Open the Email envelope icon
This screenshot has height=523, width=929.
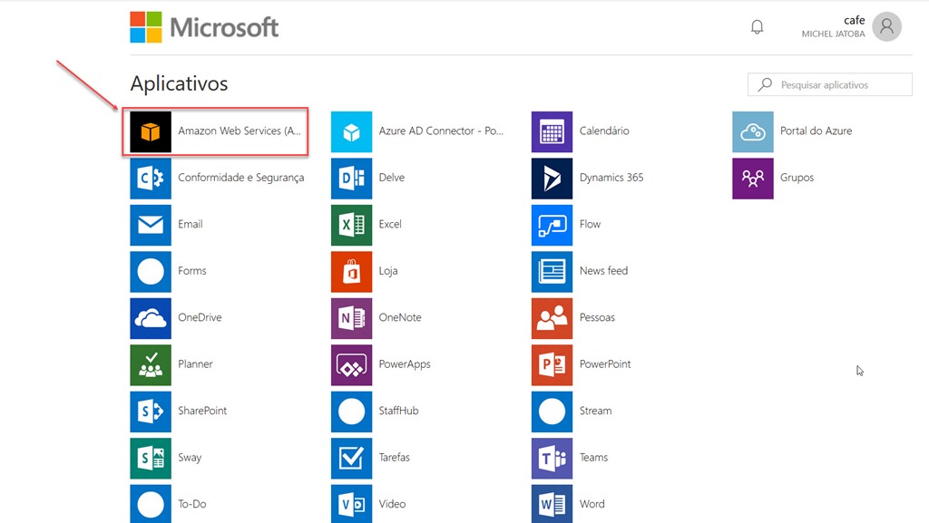pyautogui.click(x=151, y=225)
